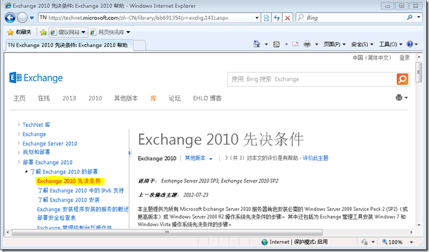This screenshot has width=429, height=252.
Task: Open the 建议网站 suggested sites button
Action: coord(68,32)
